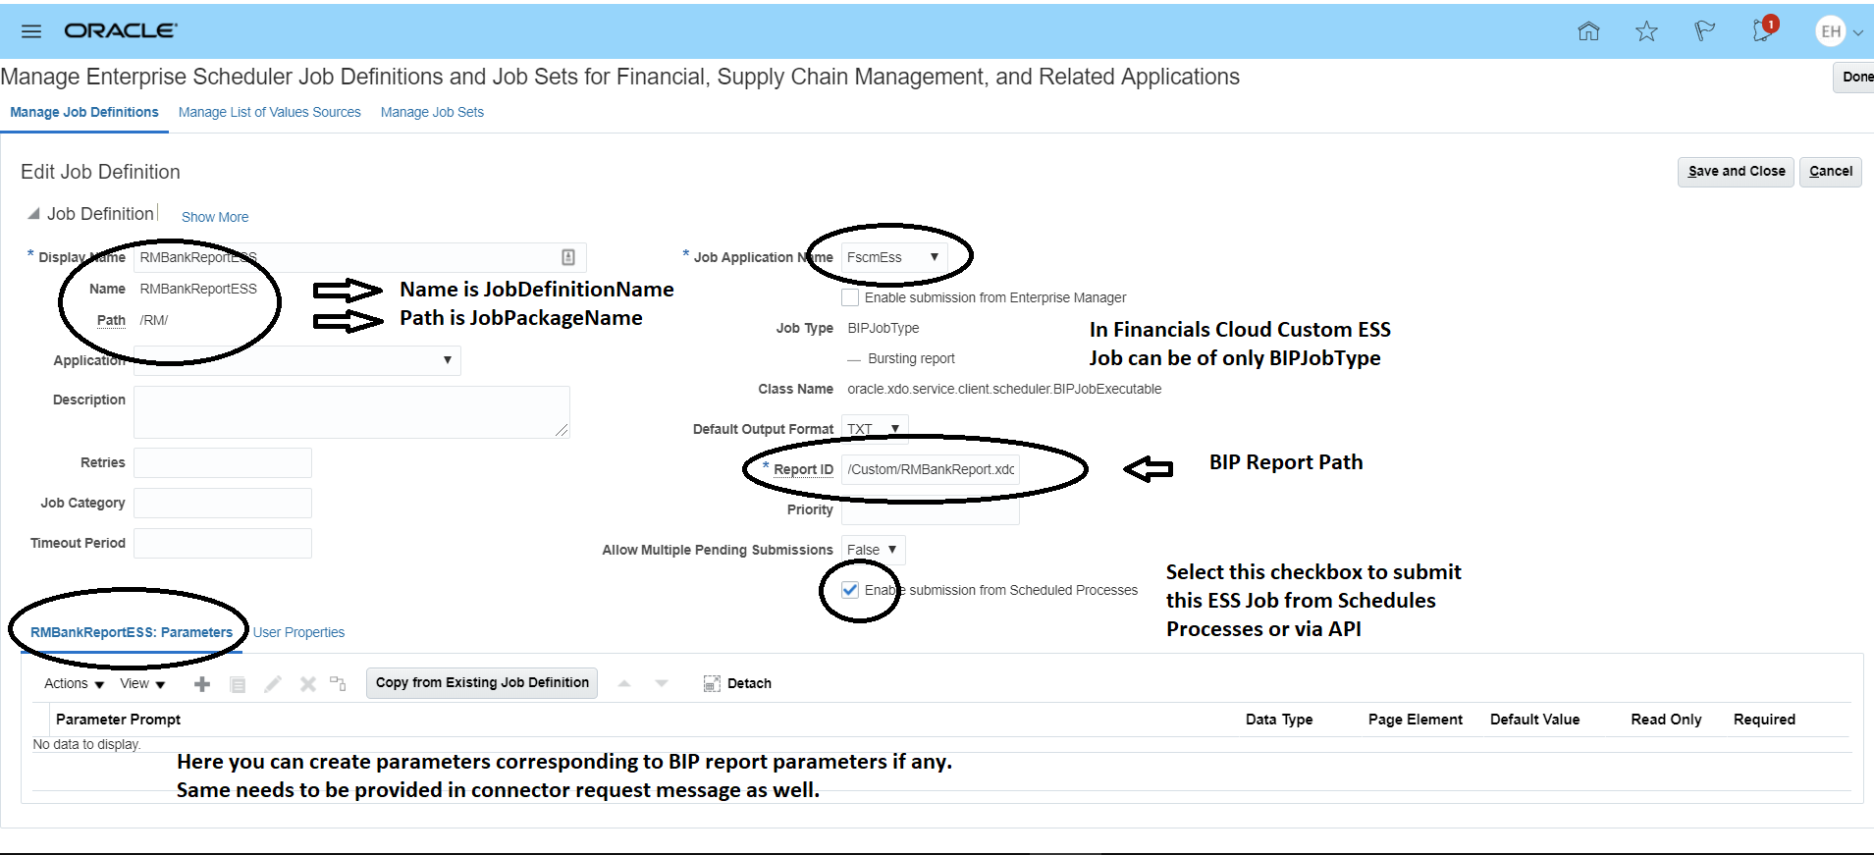
Task: Open the Default Output Format dropdown
Action: [x=875, y=429]
